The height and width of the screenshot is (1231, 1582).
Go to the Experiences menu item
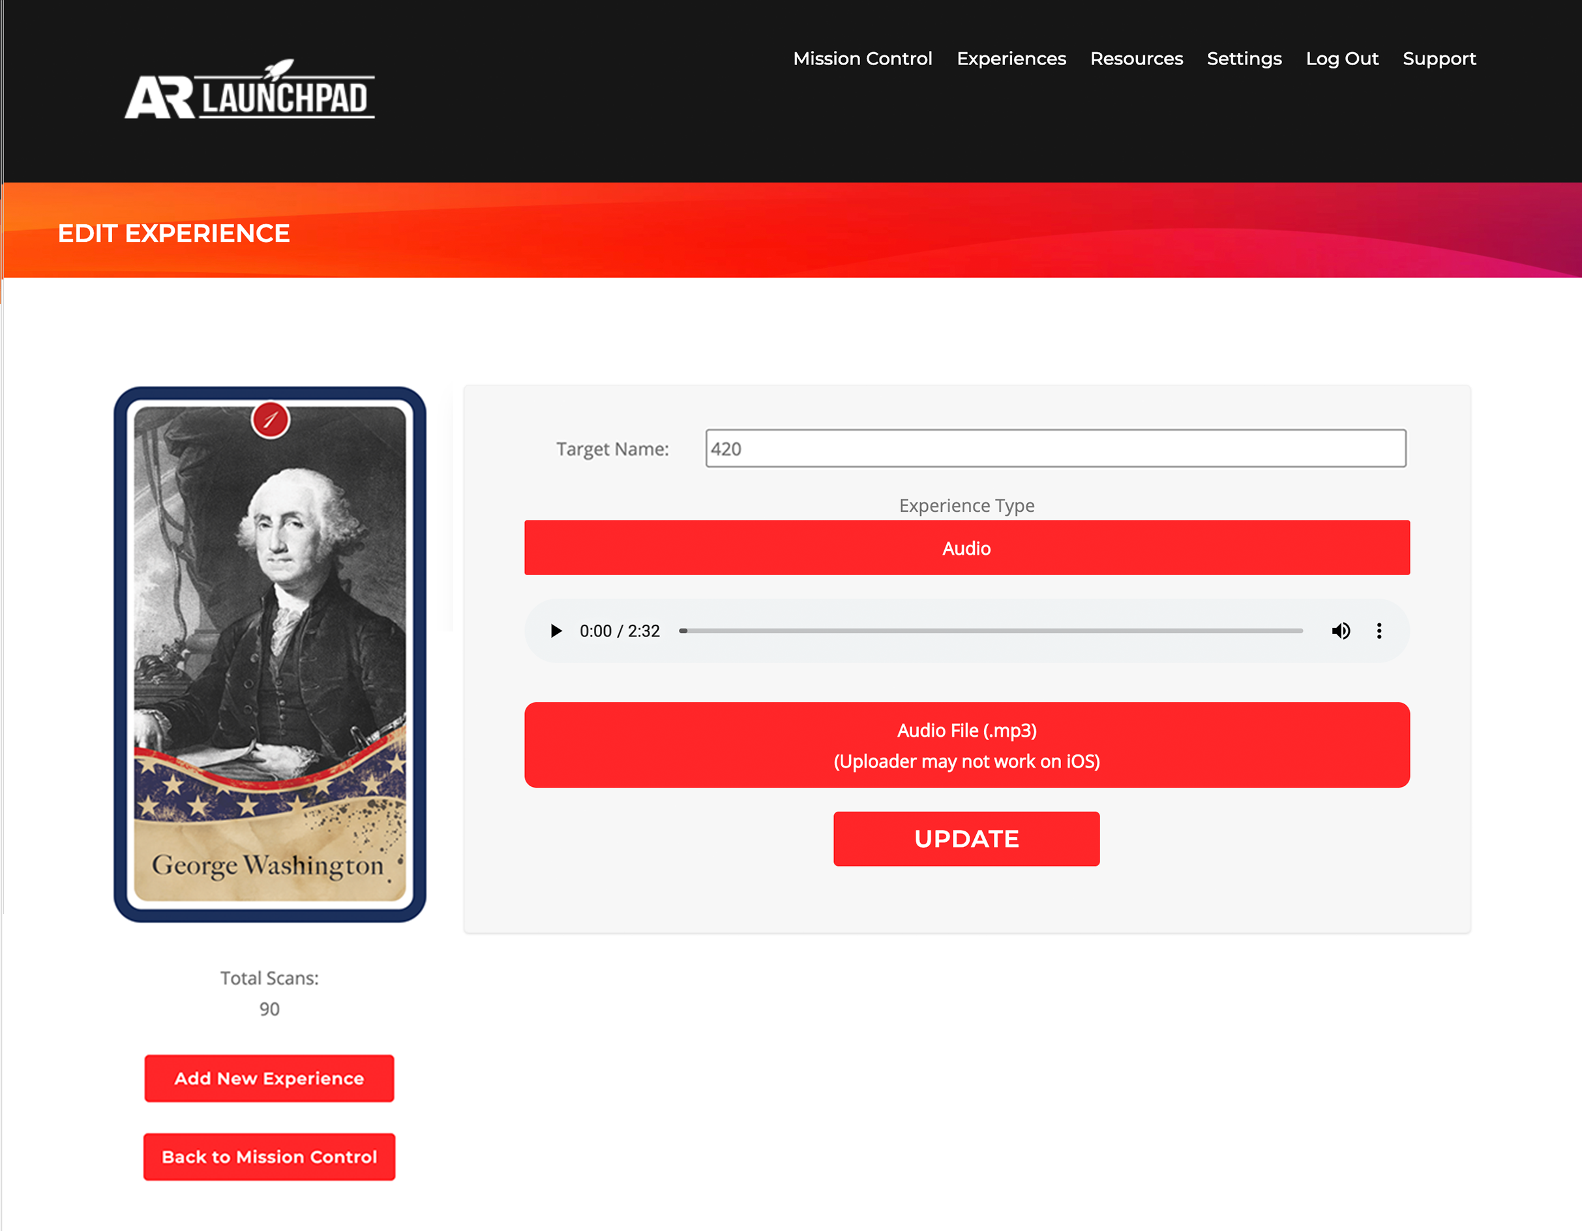click(1011, 59)
